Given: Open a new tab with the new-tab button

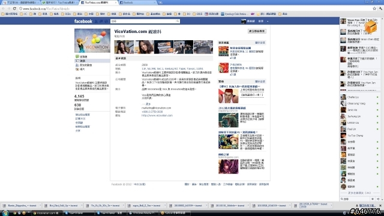Looking at the screenshot, I should pos(160,2).
